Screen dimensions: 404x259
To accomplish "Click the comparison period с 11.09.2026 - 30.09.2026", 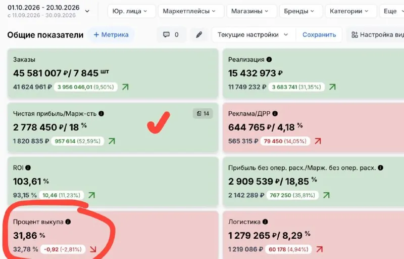I will point(41,16).
